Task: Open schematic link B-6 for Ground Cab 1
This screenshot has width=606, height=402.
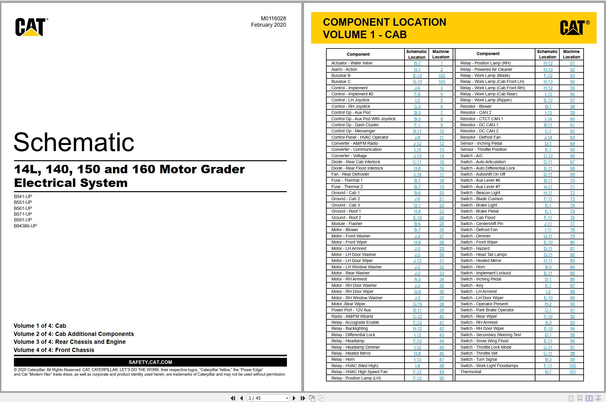Action: point(417,193)
